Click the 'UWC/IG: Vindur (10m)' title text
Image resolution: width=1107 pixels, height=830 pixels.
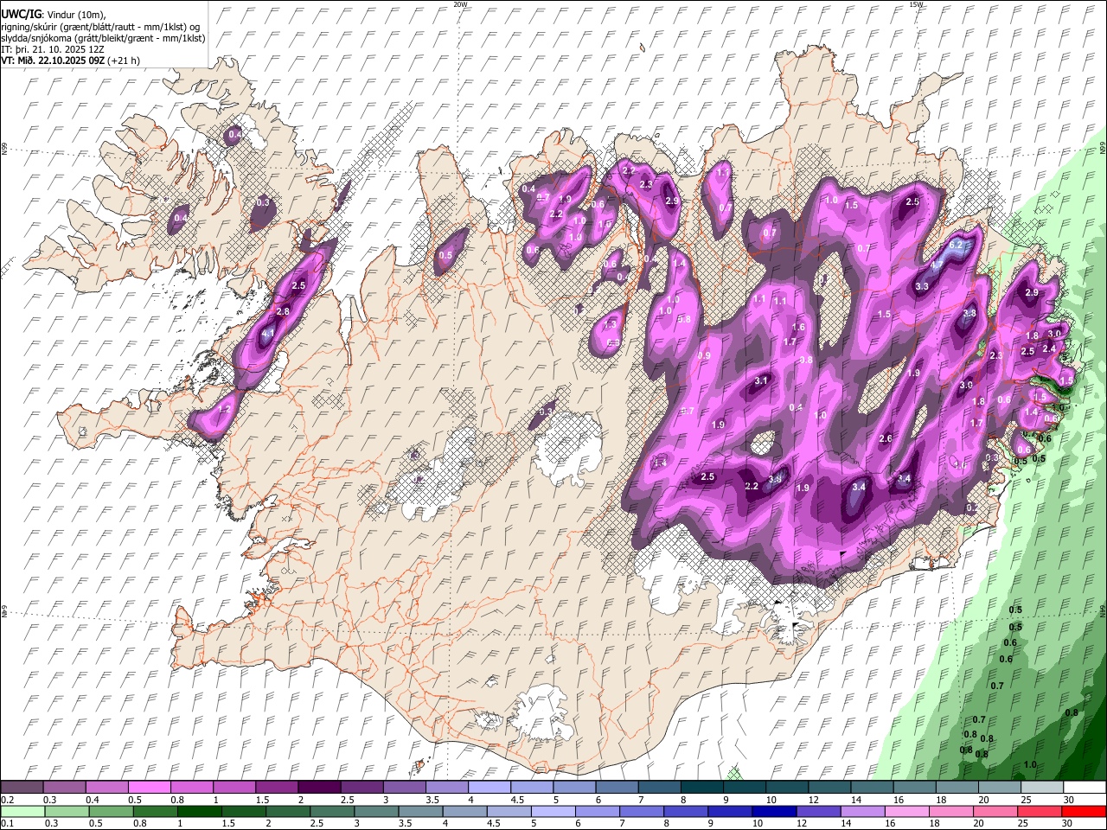click(x=54, y=14)
